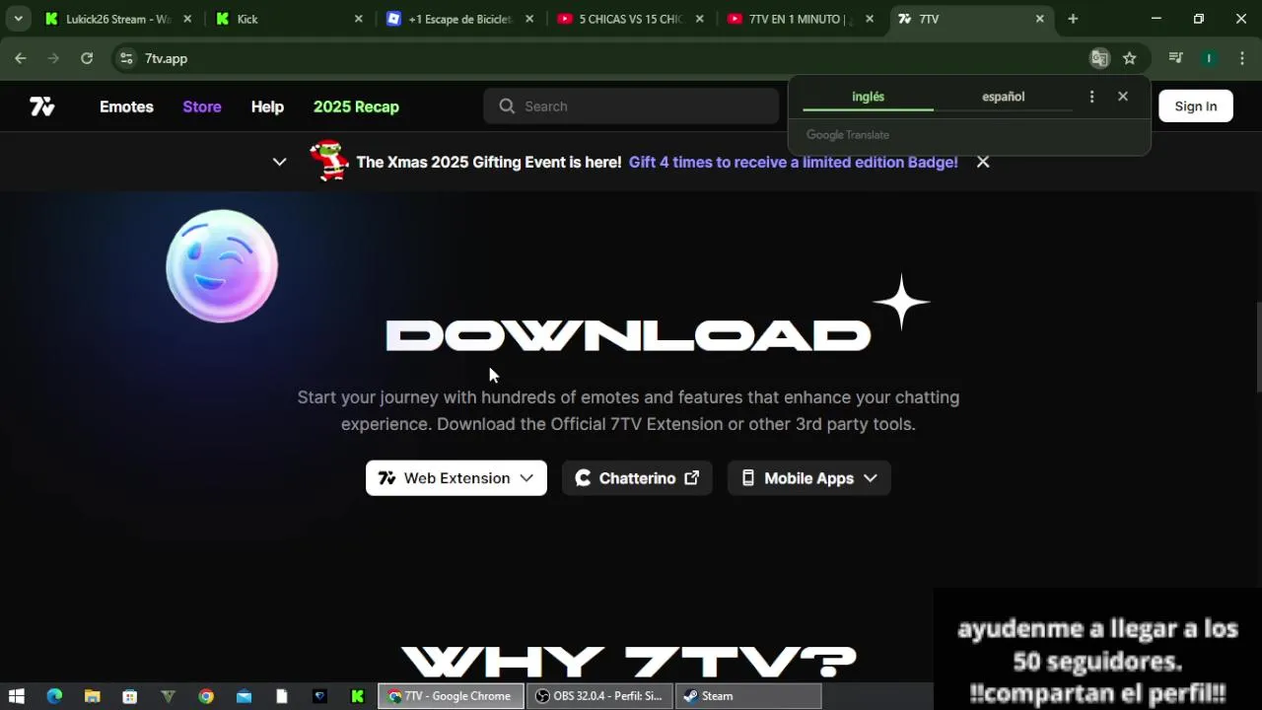Open the Chrome profile avatar
Image resolution: width=1262 pixels, height=710 pixels.
tap(1209, 58)
